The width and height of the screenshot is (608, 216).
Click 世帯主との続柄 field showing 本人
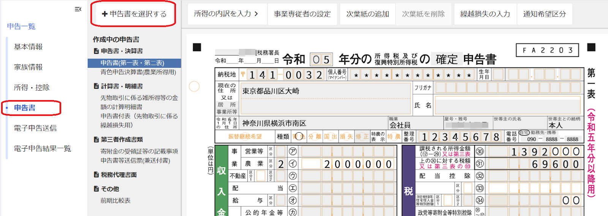click(x=565, y=123)
